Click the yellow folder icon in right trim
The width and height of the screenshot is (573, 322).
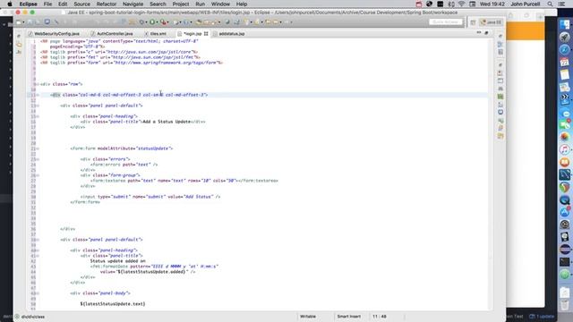[x=500, y=136]
